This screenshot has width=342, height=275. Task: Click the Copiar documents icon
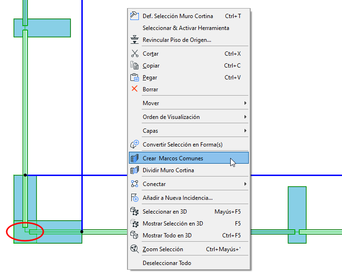(134, 66)
